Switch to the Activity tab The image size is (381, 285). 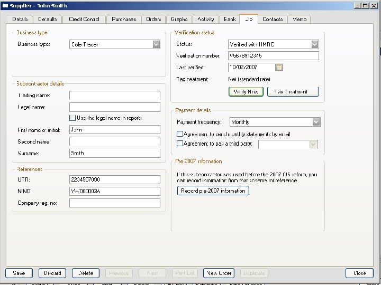(x=205, y=19)
